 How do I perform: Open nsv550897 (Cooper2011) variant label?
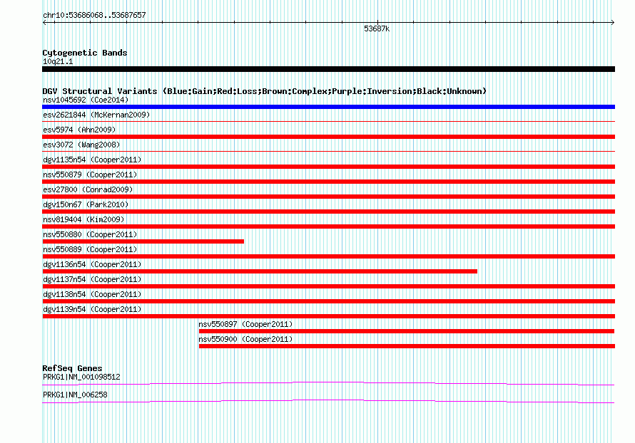click(x=245, y=324)
